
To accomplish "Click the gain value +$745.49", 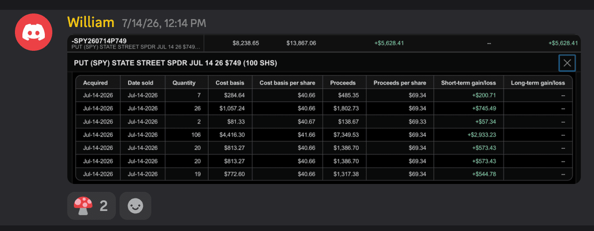I will click(484, 109).
